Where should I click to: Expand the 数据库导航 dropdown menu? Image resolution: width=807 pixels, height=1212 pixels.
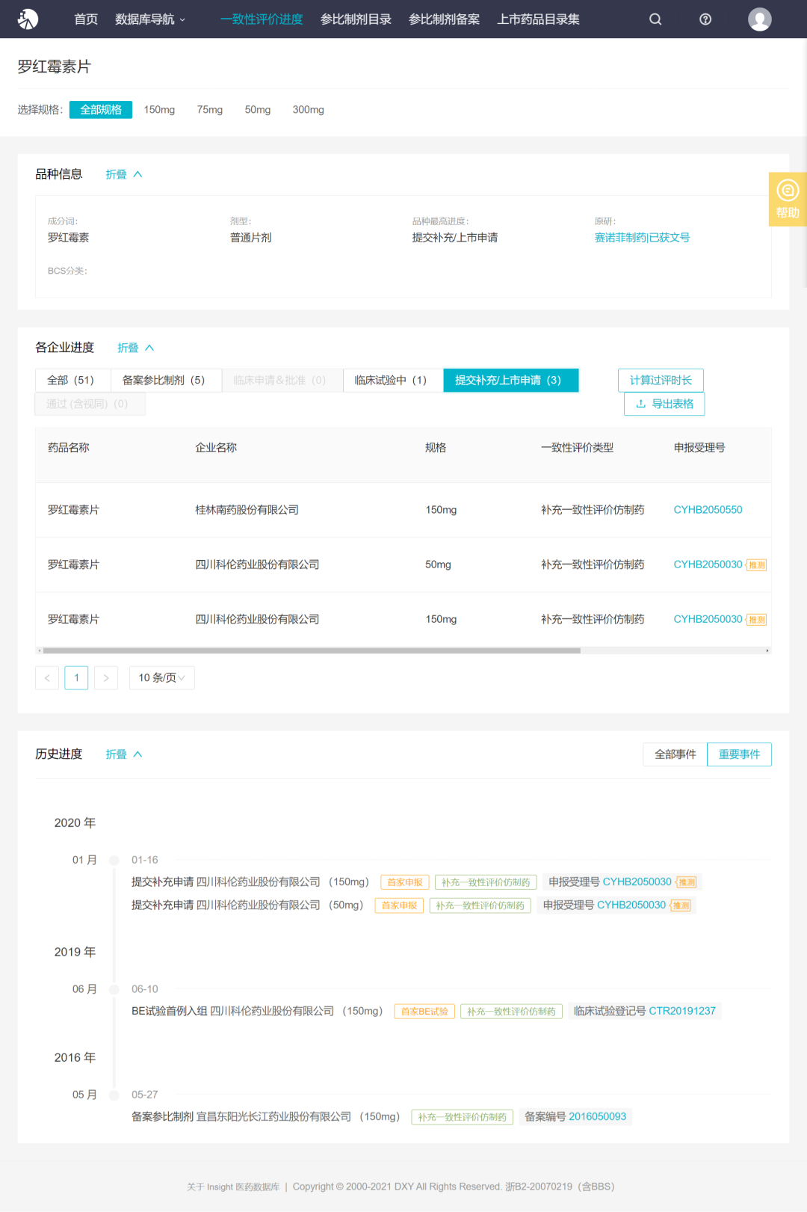pyautogui.click(x=150, y=19)
